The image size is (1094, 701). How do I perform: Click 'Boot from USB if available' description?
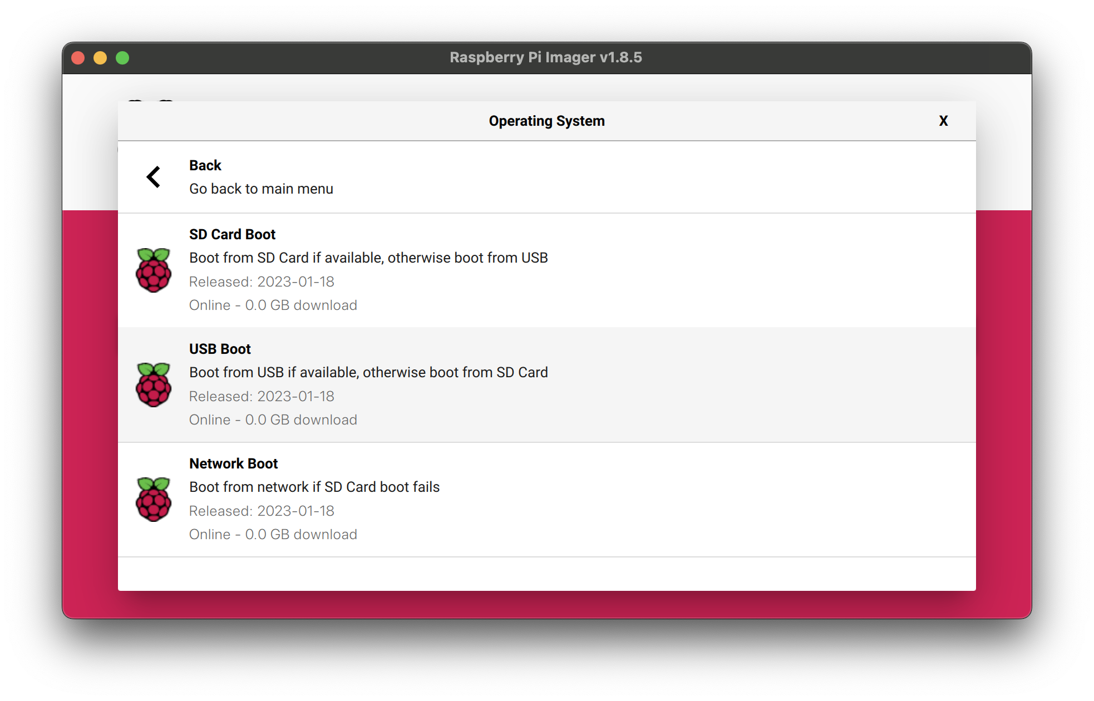pos(368,372)
